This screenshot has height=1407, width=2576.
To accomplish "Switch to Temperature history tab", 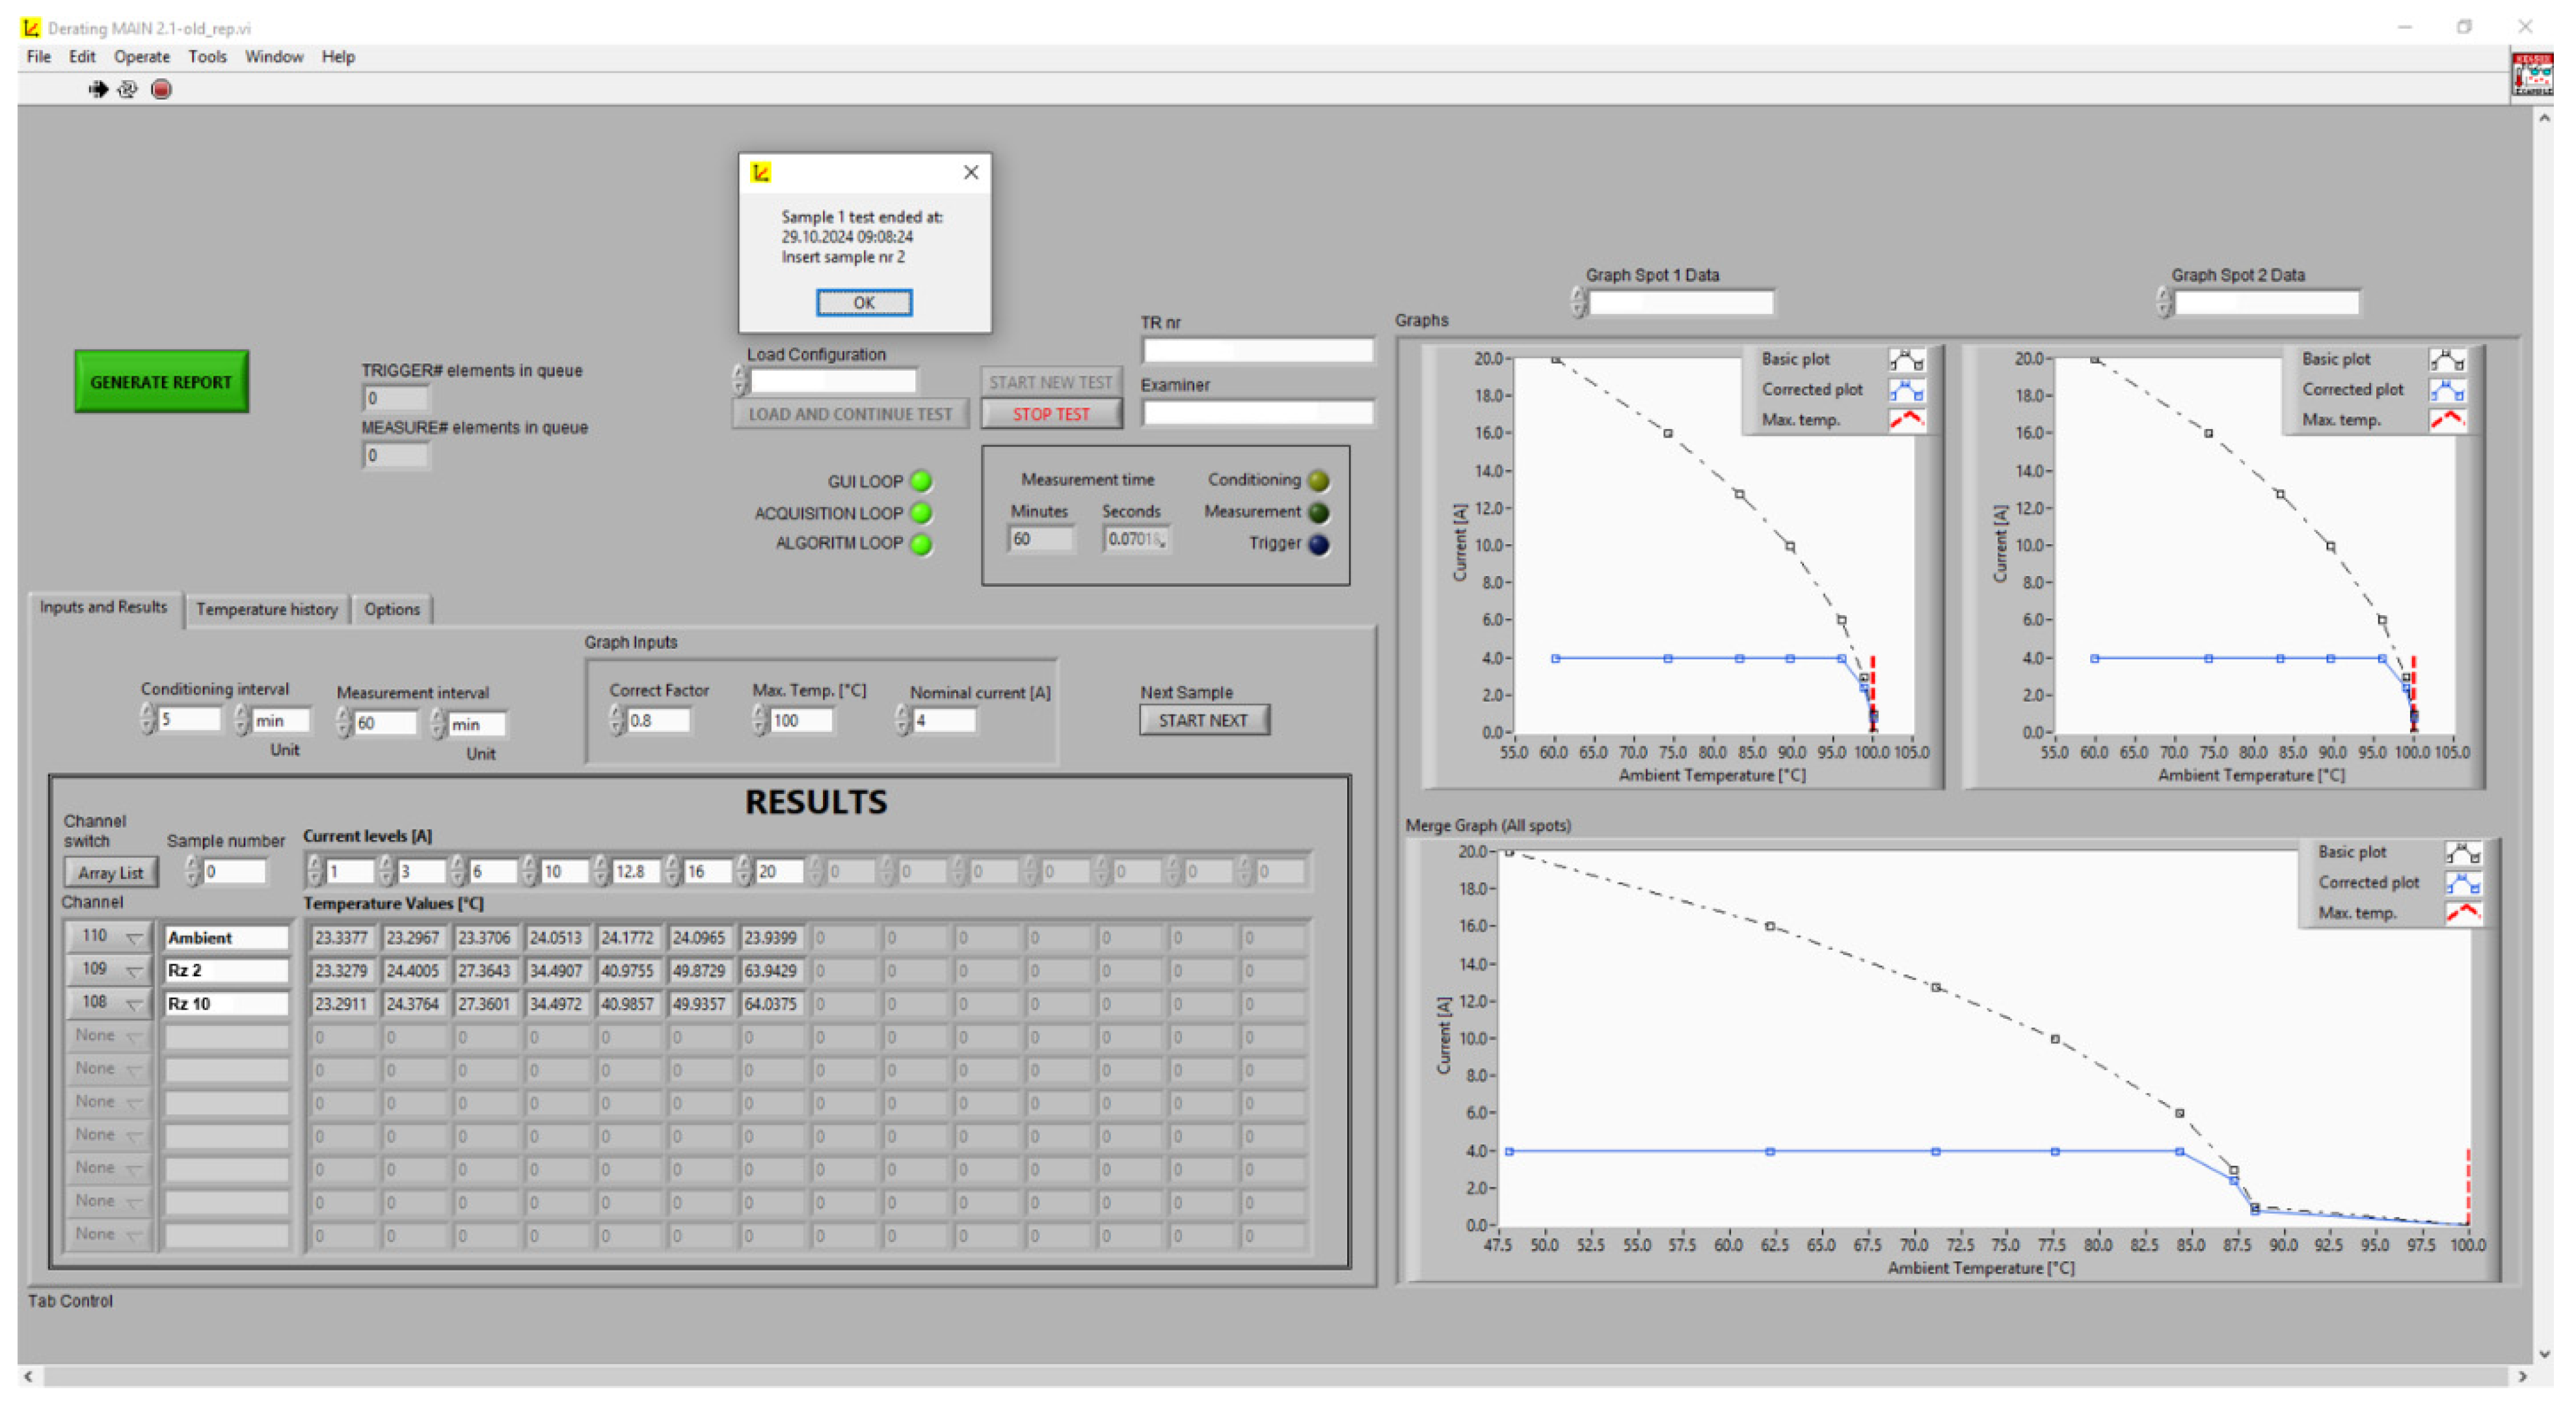I will [267, 610].
